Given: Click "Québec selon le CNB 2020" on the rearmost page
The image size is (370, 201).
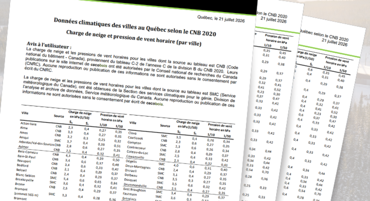Looking at the screenshot, I should click(323, 35).
